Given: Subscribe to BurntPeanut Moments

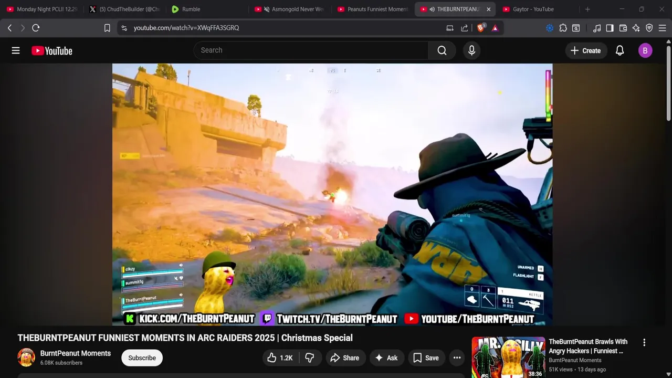Looking at the screenshot, I should coord(142,358).
